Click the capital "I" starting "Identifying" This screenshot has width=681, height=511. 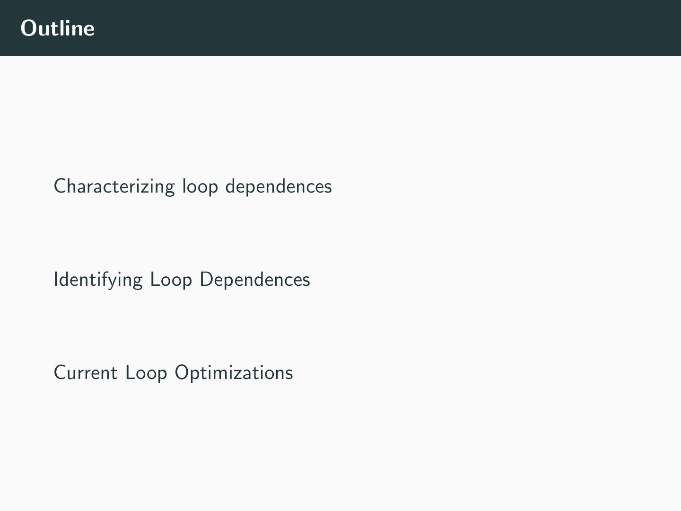tap(56, 280)
